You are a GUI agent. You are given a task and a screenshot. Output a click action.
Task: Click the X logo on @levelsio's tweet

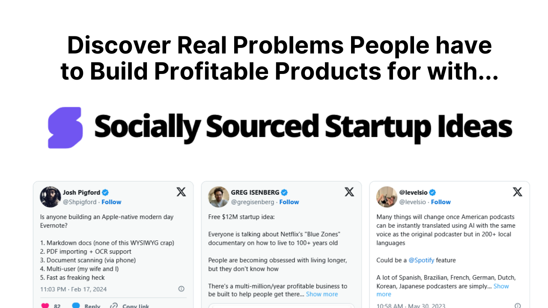pos(518,192)
